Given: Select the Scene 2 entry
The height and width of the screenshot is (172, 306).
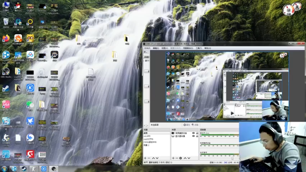Looking at the screenshot, I should [156, 145].
